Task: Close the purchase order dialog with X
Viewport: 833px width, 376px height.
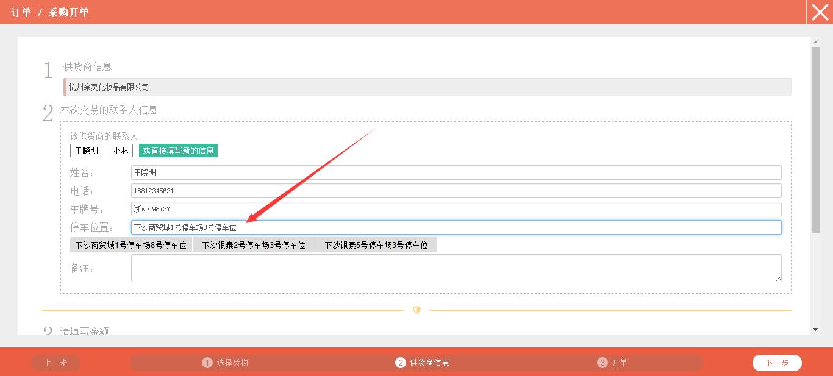Action: click(x=820, y=12)
